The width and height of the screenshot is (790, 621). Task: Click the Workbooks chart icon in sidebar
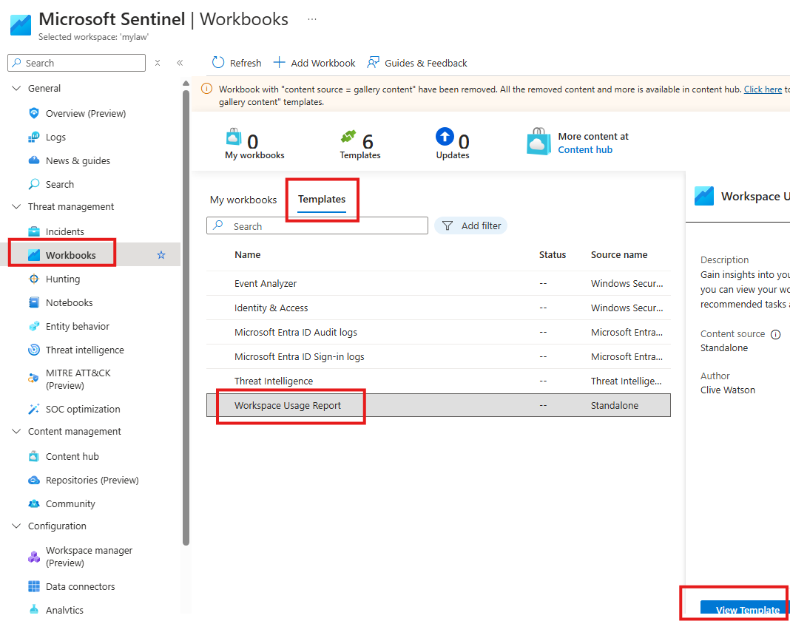pyautogui.click(x=34, y=255)
